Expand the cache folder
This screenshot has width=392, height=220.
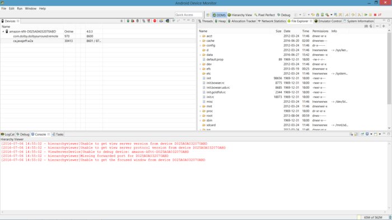(200, 41)
